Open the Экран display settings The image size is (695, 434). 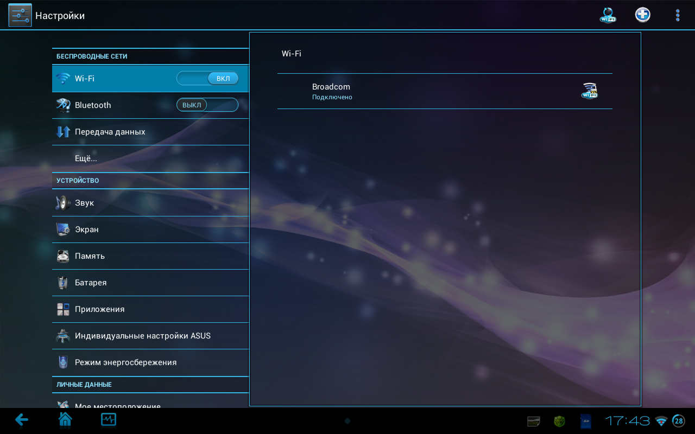(150, 229)
